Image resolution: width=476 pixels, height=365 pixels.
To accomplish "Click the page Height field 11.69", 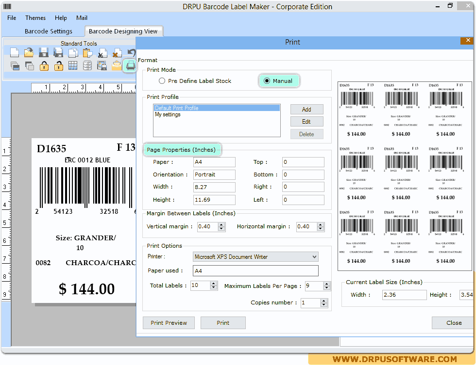I will coord(214,200).
